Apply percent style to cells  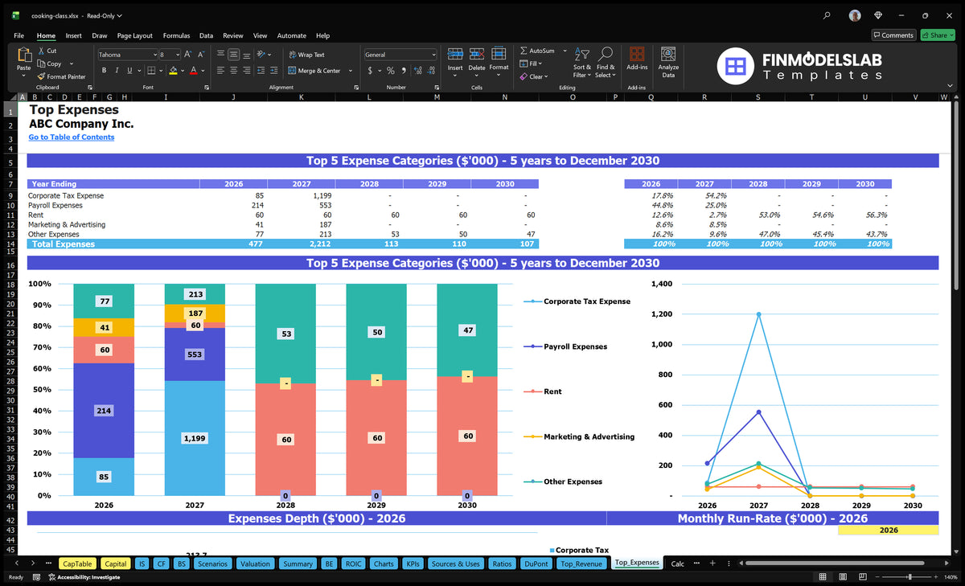coord(391,71)
